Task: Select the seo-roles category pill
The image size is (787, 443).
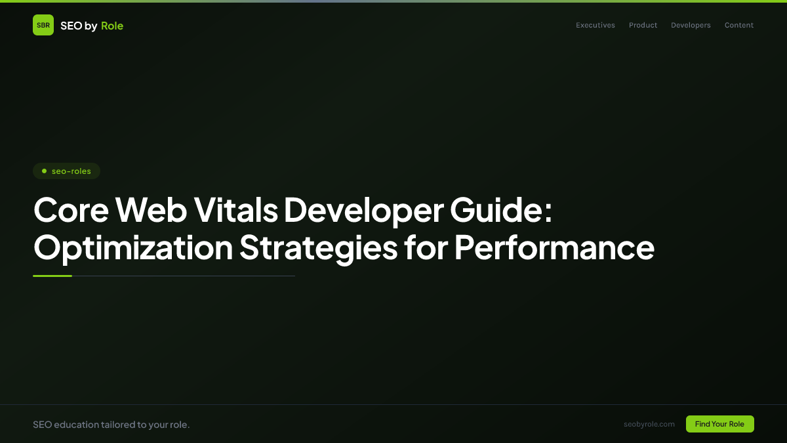Action: pyautogui.click(x=66, y=171)
